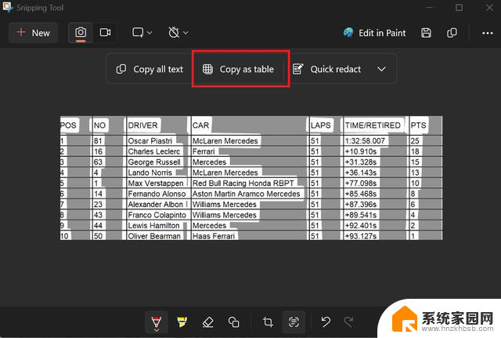The width and height of the screenshot is (501, 338).
Task: Select the DRIVER header text
Action: (142, 125)
